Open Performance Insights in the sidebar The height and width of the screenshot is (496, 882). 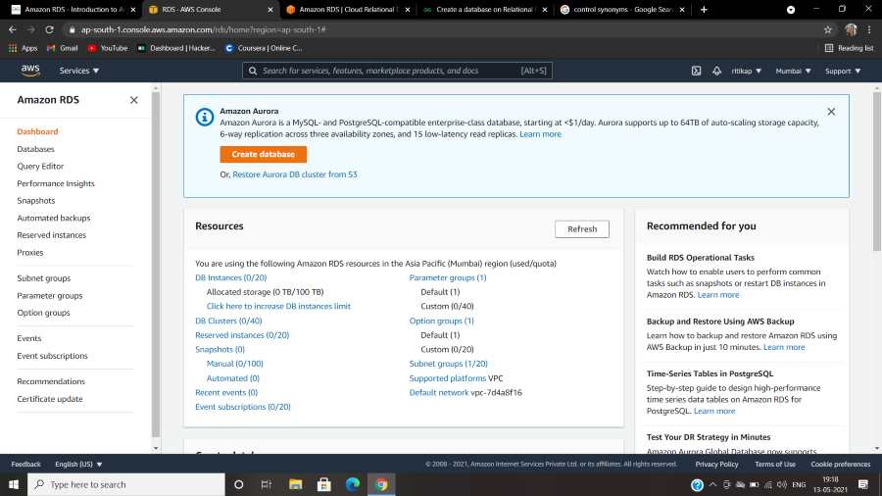(x=56, y=183)
